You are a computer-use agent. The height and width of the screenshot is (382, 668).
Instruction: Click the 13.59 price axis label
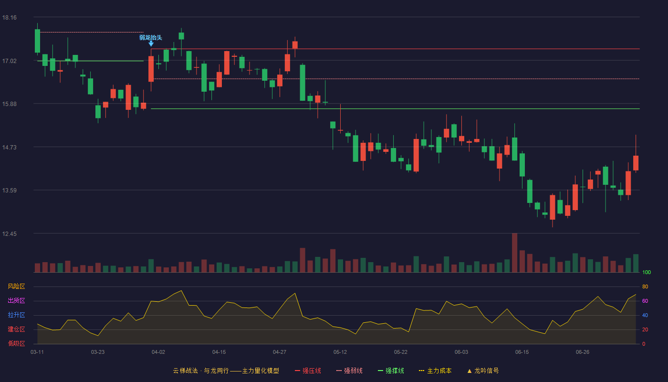pos(9,191)
